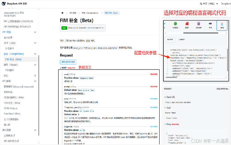Image resolution: width=231 pixels, height=145 pixels.
Task: Select the NodeJS language tab
Action: [x=175, y=25]
